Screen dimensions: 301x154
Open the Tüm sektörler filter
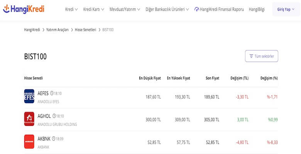[x=261, y=56]
